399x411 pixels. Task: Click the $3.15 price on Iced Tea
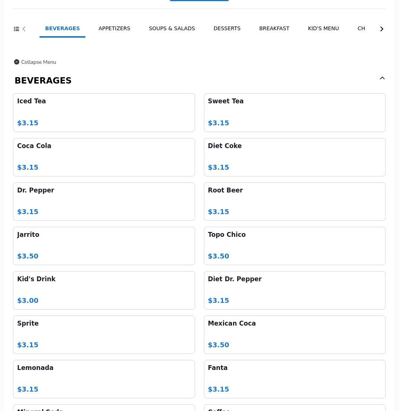(28, 123)
